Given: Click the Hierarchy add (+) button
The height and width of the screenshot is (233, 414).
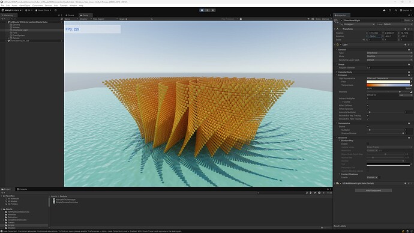Looking at the screenshot, I should [x=2, y=19].
